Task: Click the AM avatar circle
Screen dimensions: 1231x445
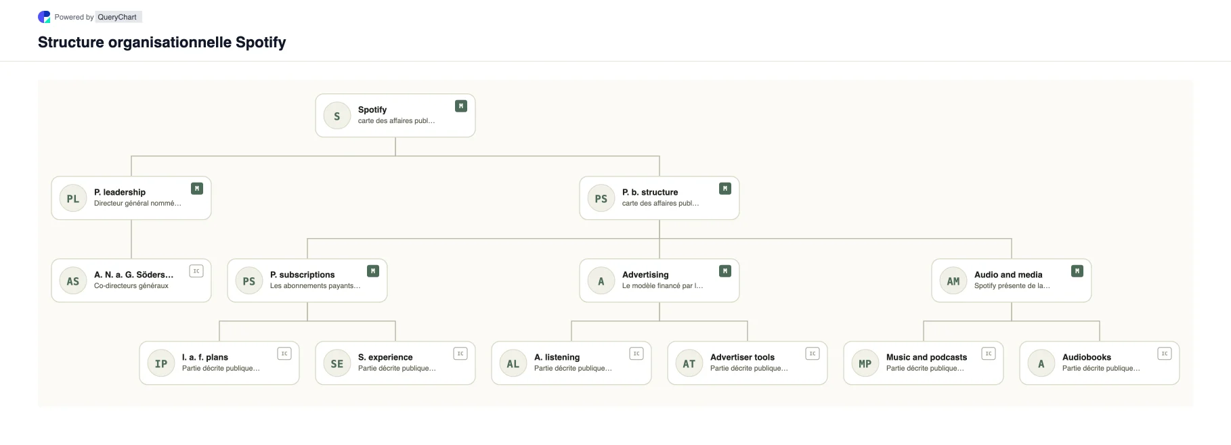Action: (953, 281)
